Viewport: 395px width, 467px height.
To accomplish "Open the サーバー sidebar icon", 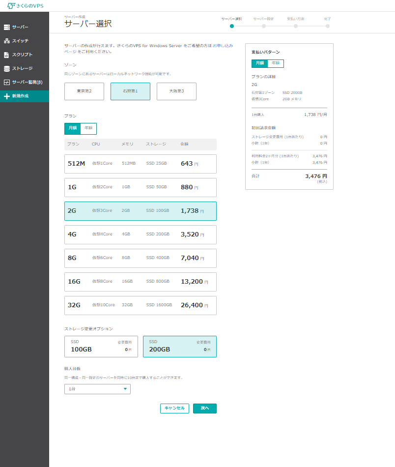I will (7, 27).
